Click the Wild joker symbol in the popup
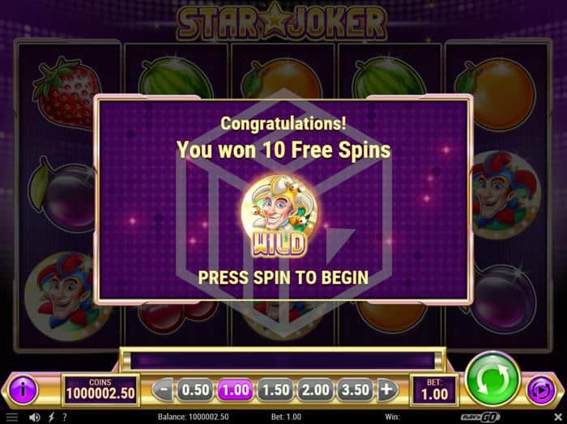The width and height of the screenshot is (567, 424). click(x=279, y=216)
